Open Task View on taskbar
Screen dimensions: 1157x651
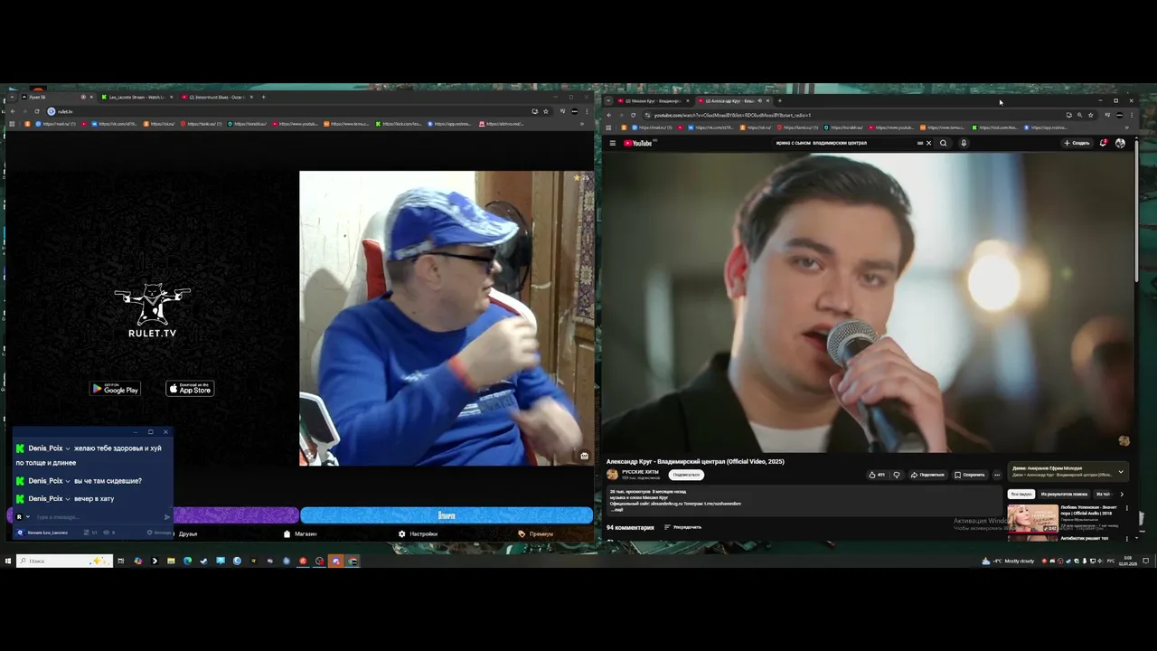(x=120, y=561)
